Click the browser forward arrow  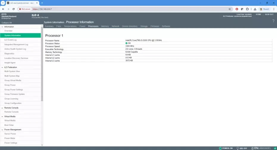coord(8,9)
